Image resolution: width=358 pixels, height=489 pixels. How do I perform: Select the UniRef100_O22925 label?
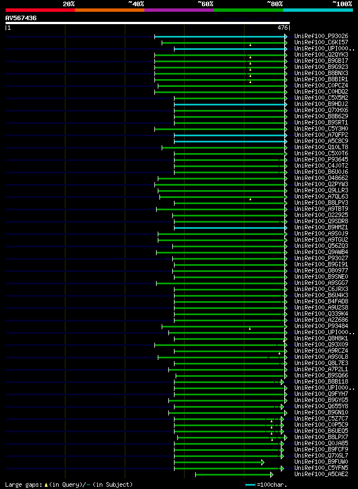point(321,215)
